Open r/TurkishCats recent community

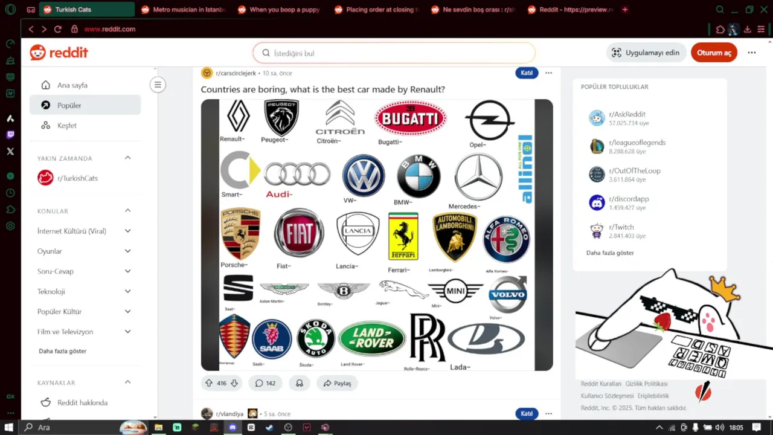tap(85, 178)
